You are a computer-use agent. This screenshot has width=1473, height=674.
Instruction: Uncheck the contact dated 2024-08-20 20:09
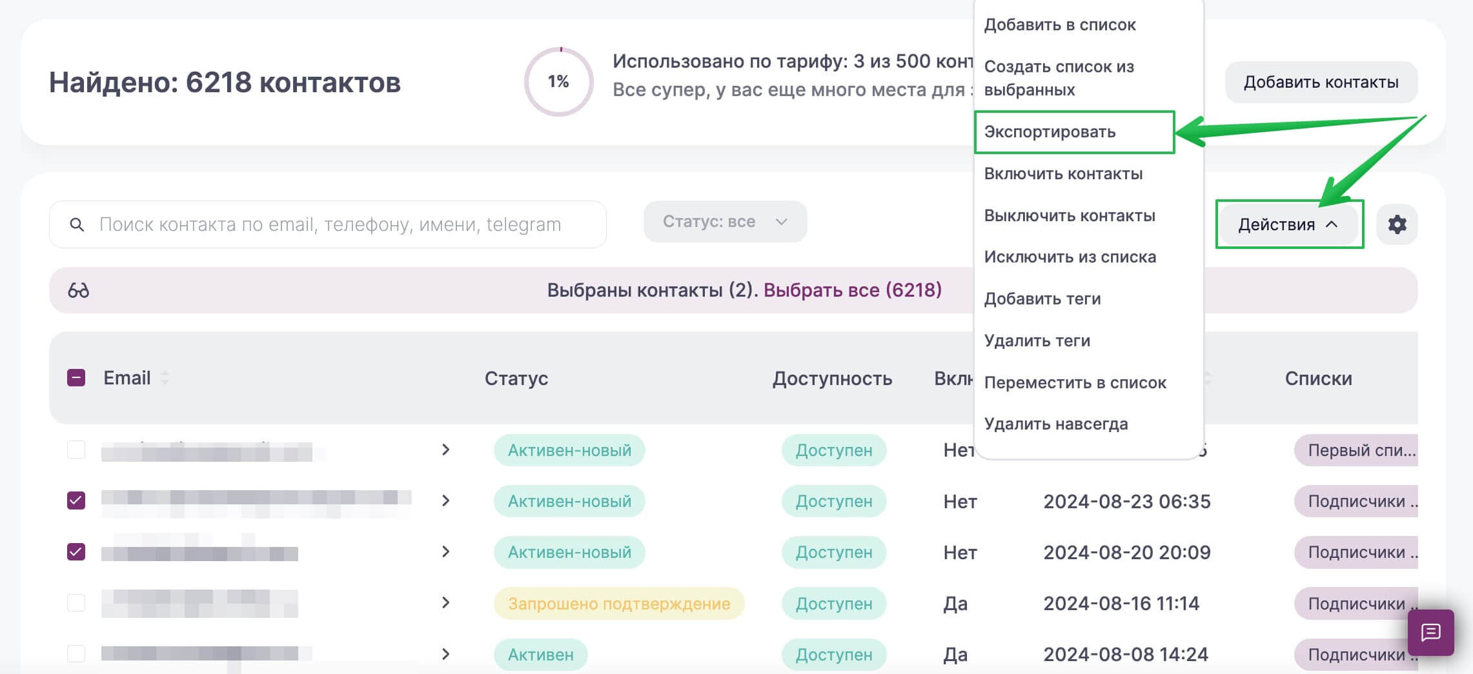76,552
